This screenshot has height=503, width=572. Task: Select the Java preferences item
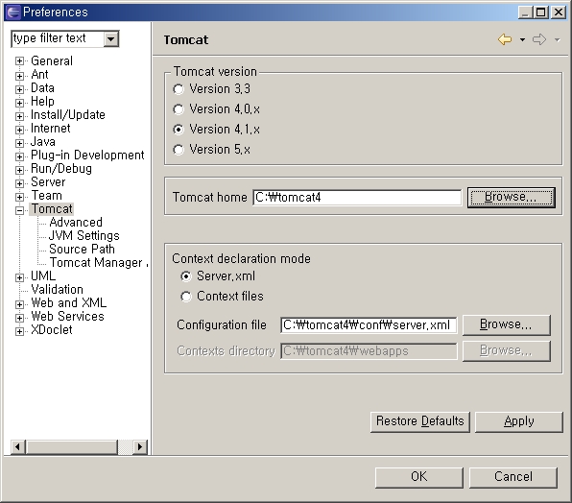(43, 141)
